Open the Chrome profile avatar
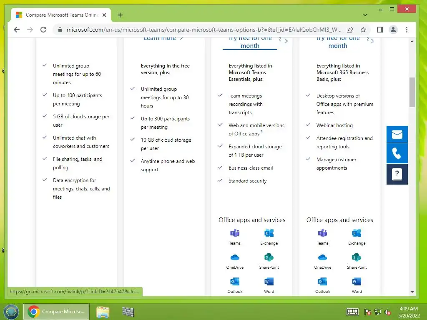Viewport: 427px width, 320px height. tap(393, 30)
